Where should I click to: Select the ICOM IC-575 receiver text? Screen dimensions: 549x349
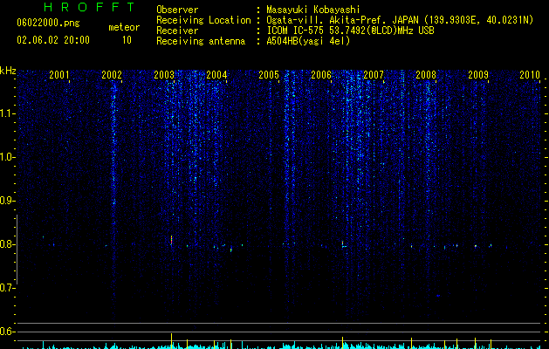pyautogui.click(x=350, y=31)
